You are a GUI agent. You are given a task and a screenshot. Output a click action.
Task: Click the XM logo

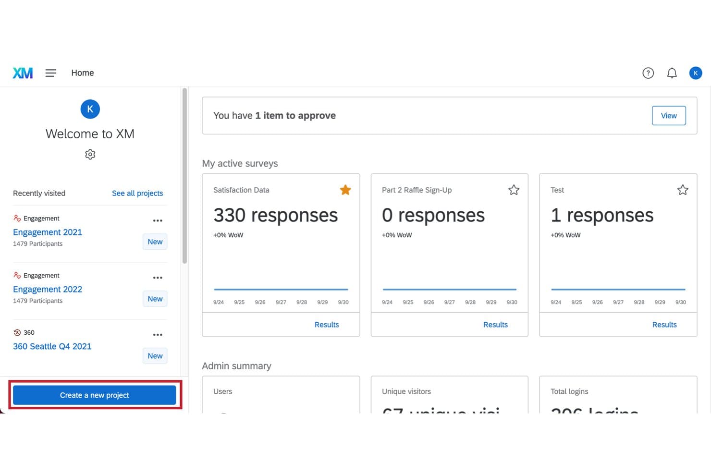tap(23, 73)
